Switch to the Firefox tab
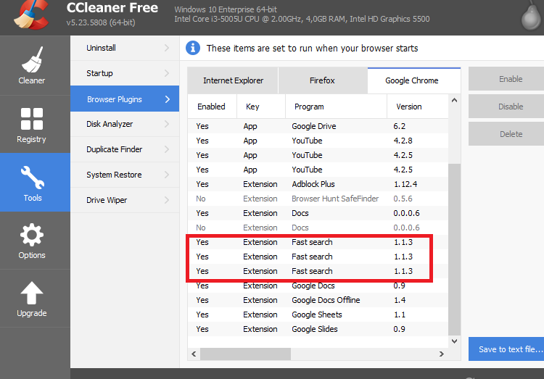Viewport: 544px width, 379px height. click(322, 80)
